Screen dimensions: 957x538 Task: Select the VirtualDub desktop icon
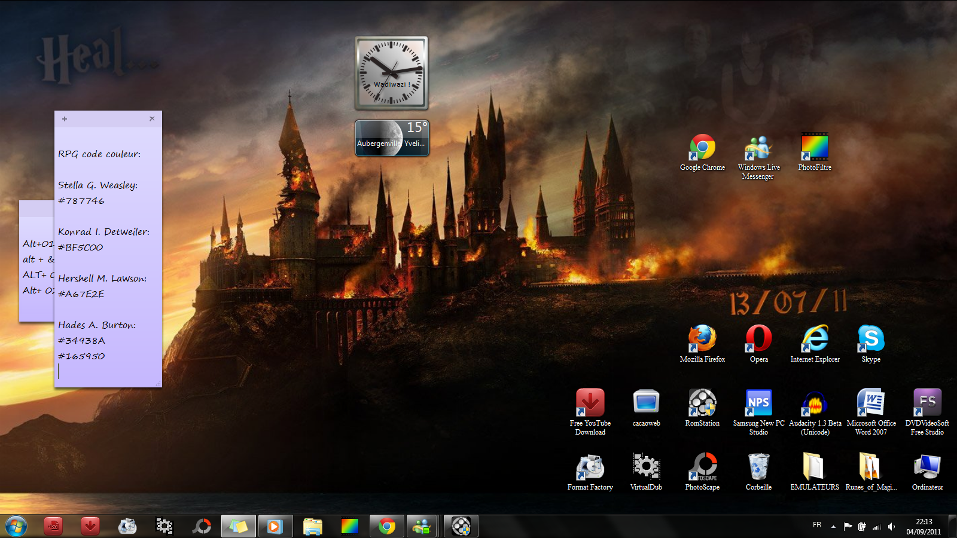click(647, 472)
